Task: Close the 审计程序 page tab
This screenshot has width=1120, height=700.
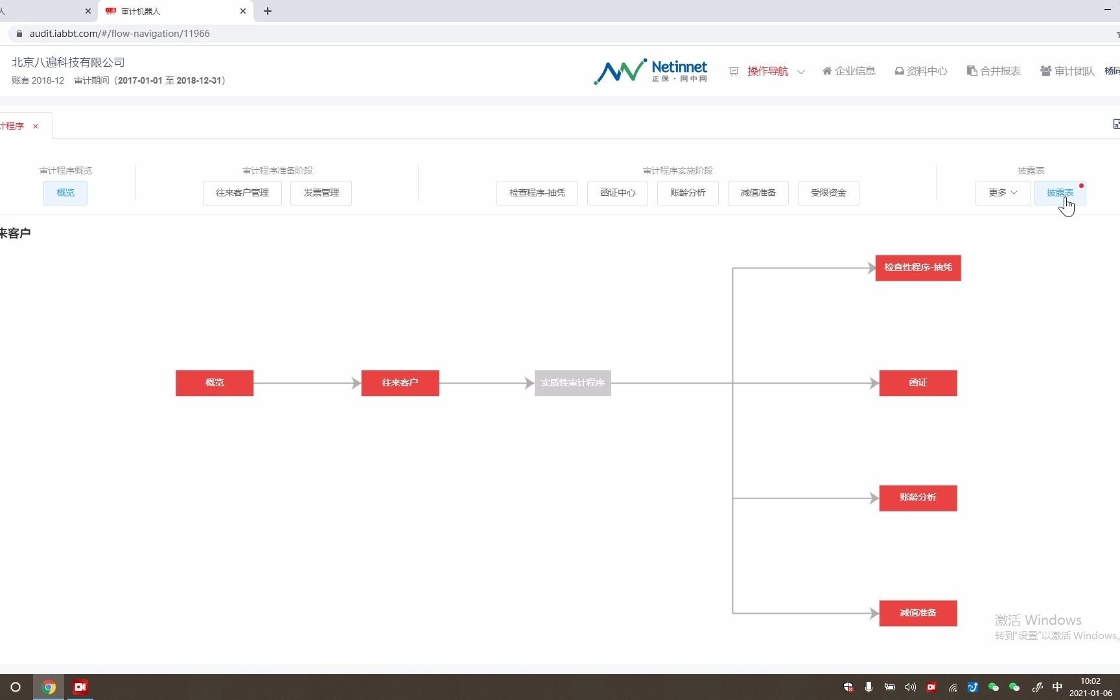Action: pos(36,126)
